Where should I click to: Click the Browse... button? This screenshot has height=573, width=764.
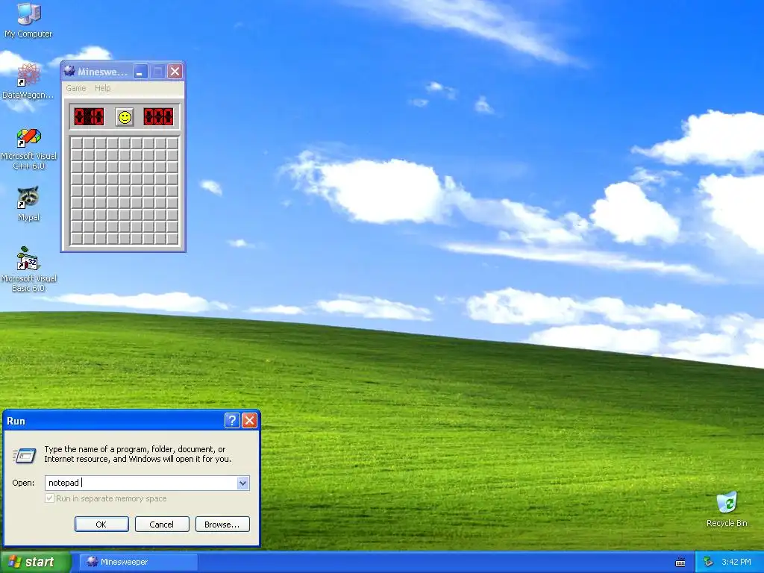(x=222, y=525)
